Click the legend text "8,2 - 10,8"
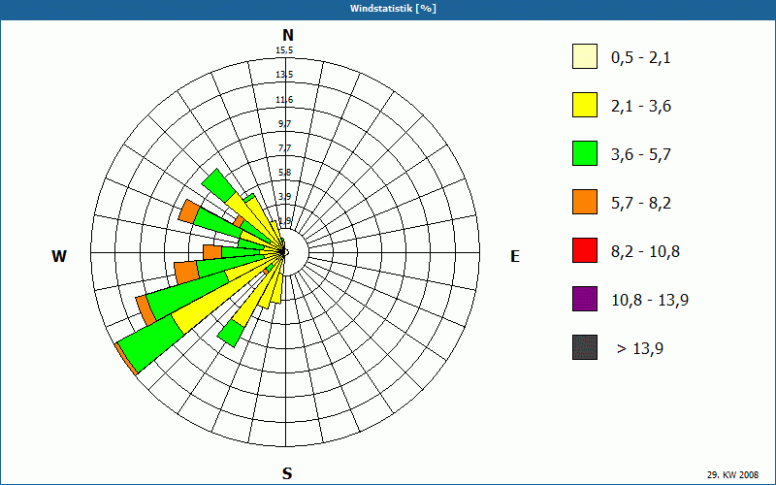The image size is (776, 485). coord(645,252)
